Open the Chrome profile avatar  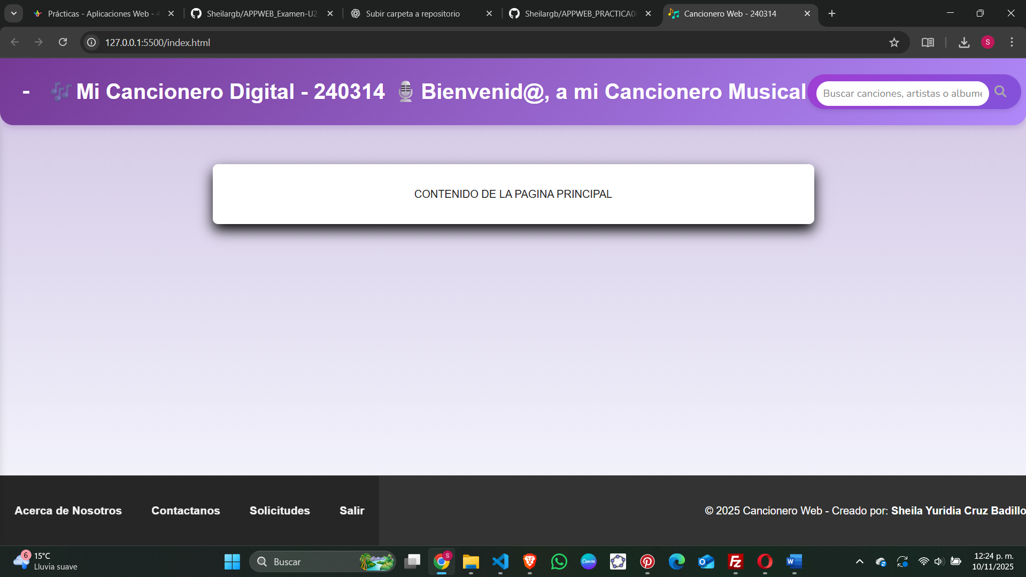pyautogui.click(x=988, y=42)
